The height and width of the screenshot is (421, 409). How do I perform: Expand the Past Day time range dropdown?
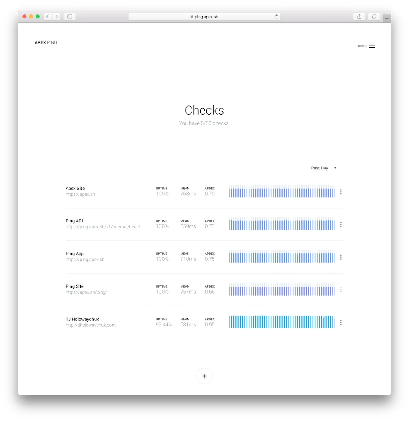pos(324,168)
